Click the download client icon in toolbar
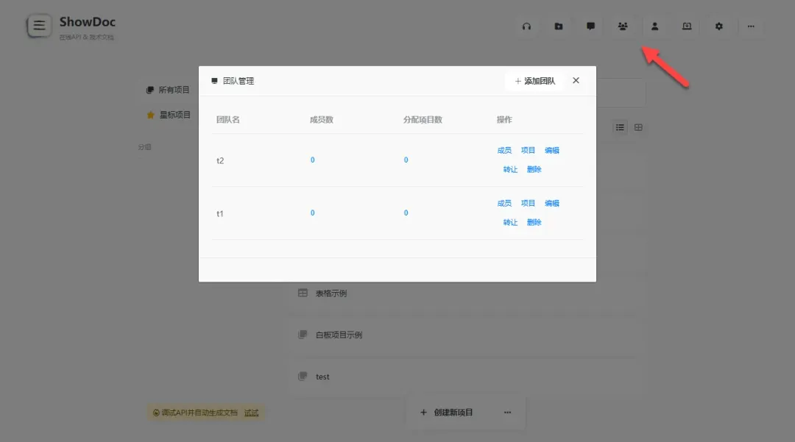This screenshot has width=795, height=442. coord(687,26)
